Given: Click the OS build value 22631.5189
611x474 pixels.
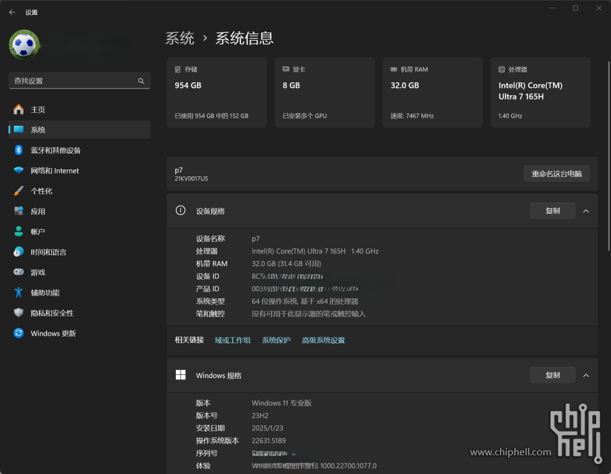Looking at the screenshot, I should tap(269, 440).
